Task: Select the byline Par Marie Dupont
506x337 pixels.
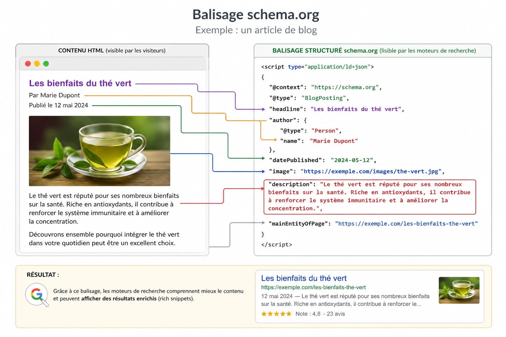Action: coord(54,95)
